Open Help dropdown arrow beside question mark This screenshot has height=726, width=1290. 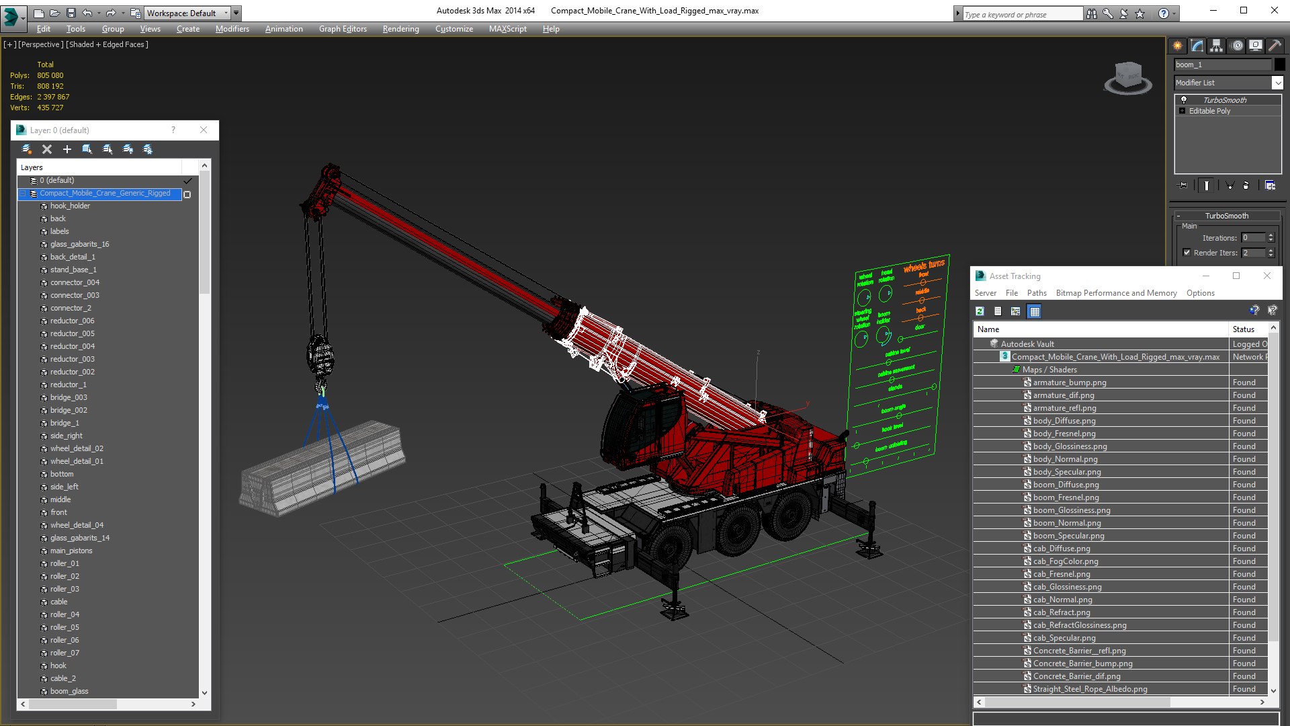pos(1174,13)
